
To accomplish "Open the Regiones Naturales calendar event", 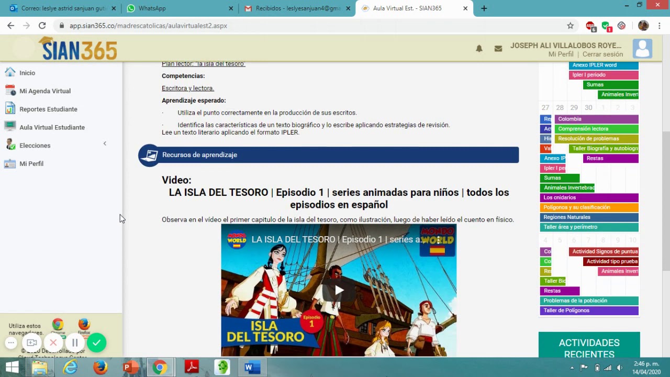I will point(589,217).
